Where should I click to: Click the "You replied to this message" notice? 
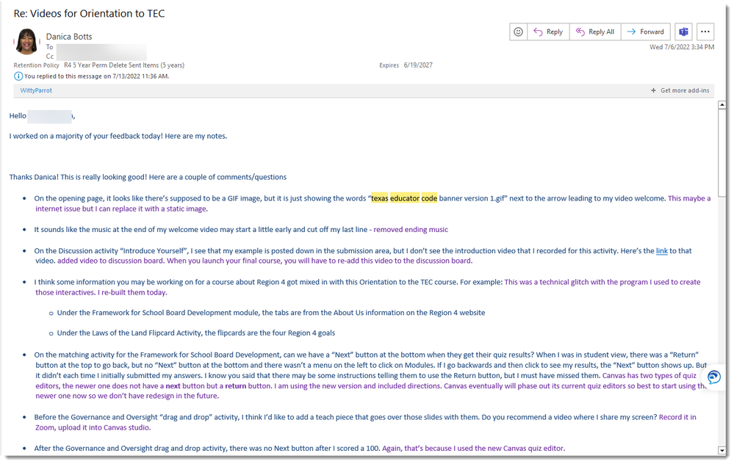(96, 76)
